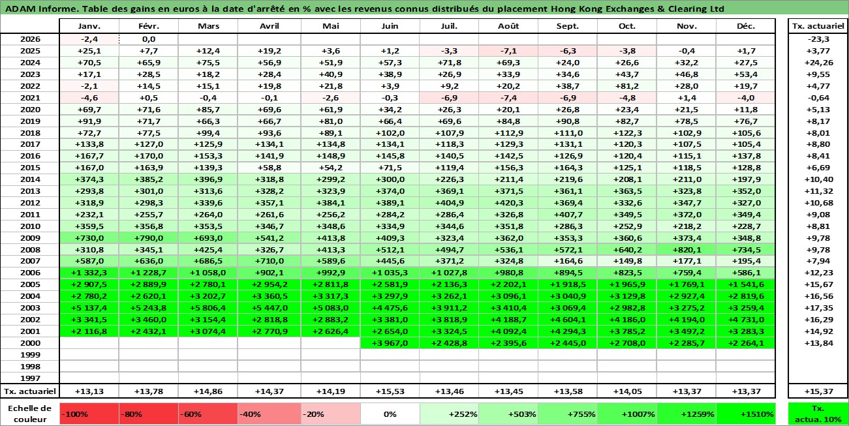This screenshot has height=426, width=849.
Task: Select the 1997 year row label
Action: pyautogui.click(x=30, y=378)
